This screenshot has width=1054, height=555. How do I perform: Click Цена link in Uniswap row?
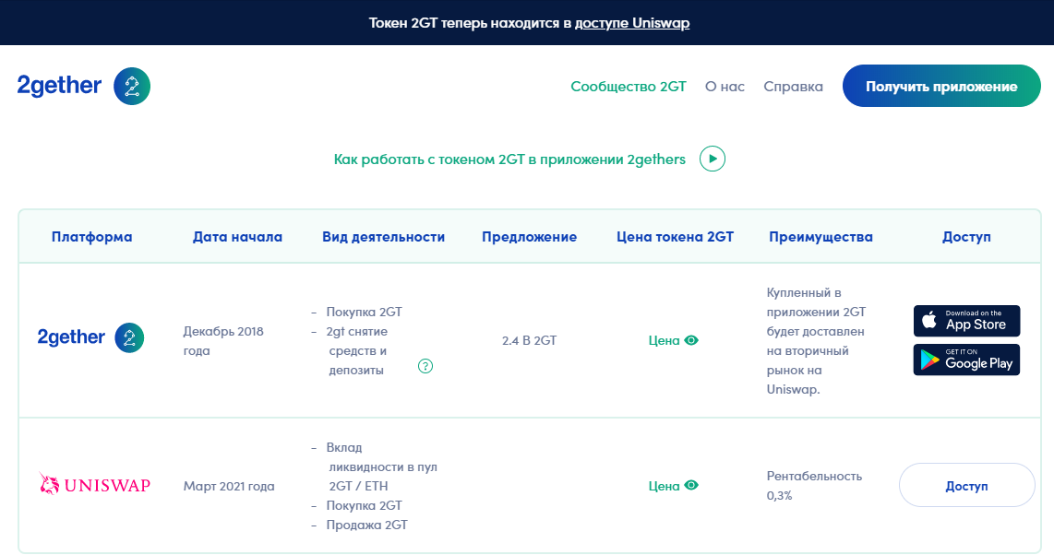click(665, 486)
